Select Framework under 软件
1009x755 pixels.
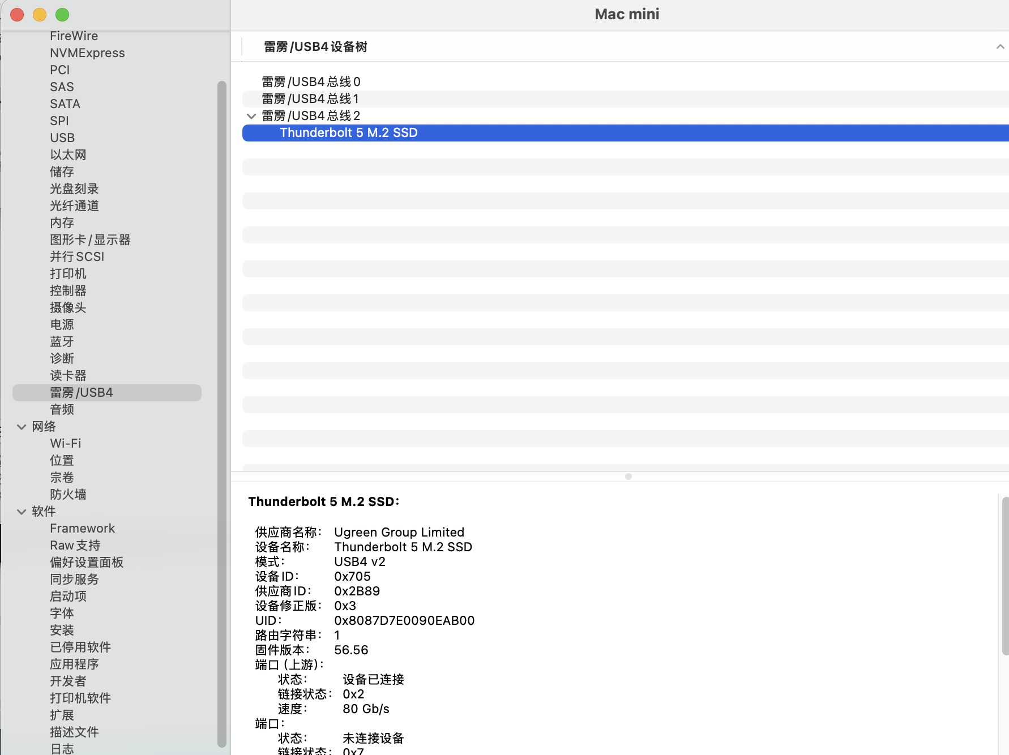(82, 529)
